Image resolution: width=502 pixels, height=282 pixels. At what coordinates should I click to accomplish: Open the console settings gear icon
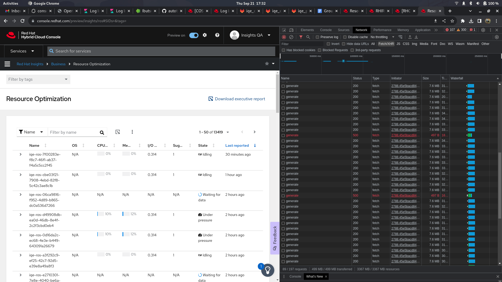[205, 35]
